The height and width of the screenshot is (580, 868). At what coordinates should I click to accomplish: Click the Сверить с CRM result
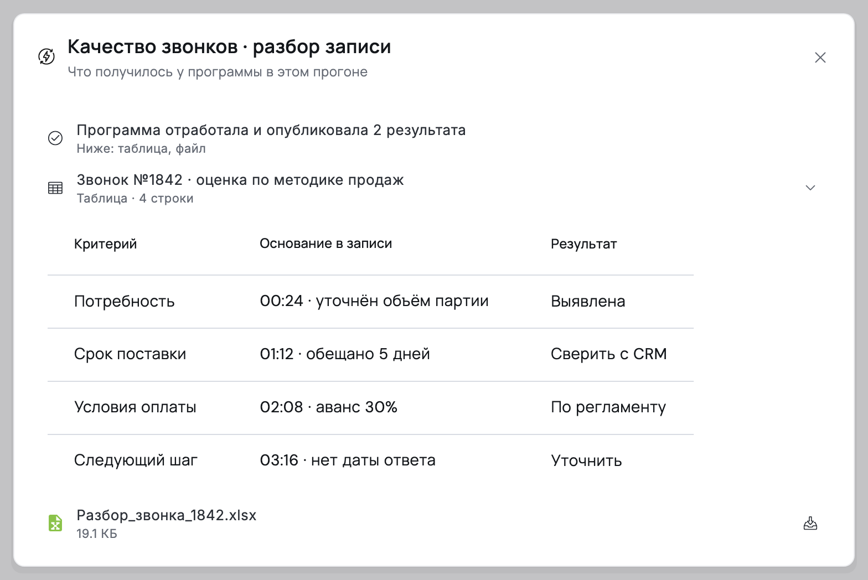(x=609, y=354)
